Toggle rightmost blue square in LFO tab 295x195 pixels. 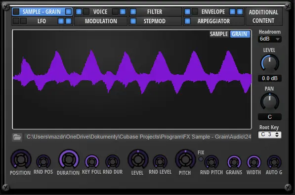(x=68, y=21)
